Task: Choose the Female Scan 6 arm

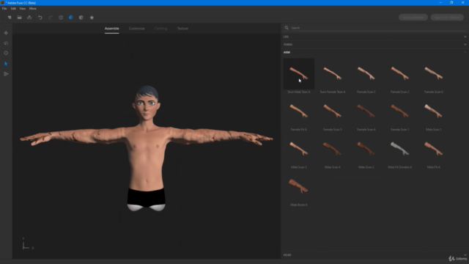Action: (433, 73)
